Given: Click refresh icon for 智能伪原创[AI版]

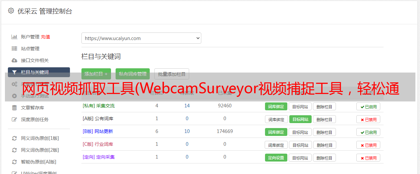Looking at the screenshot, I should [14, 162].
